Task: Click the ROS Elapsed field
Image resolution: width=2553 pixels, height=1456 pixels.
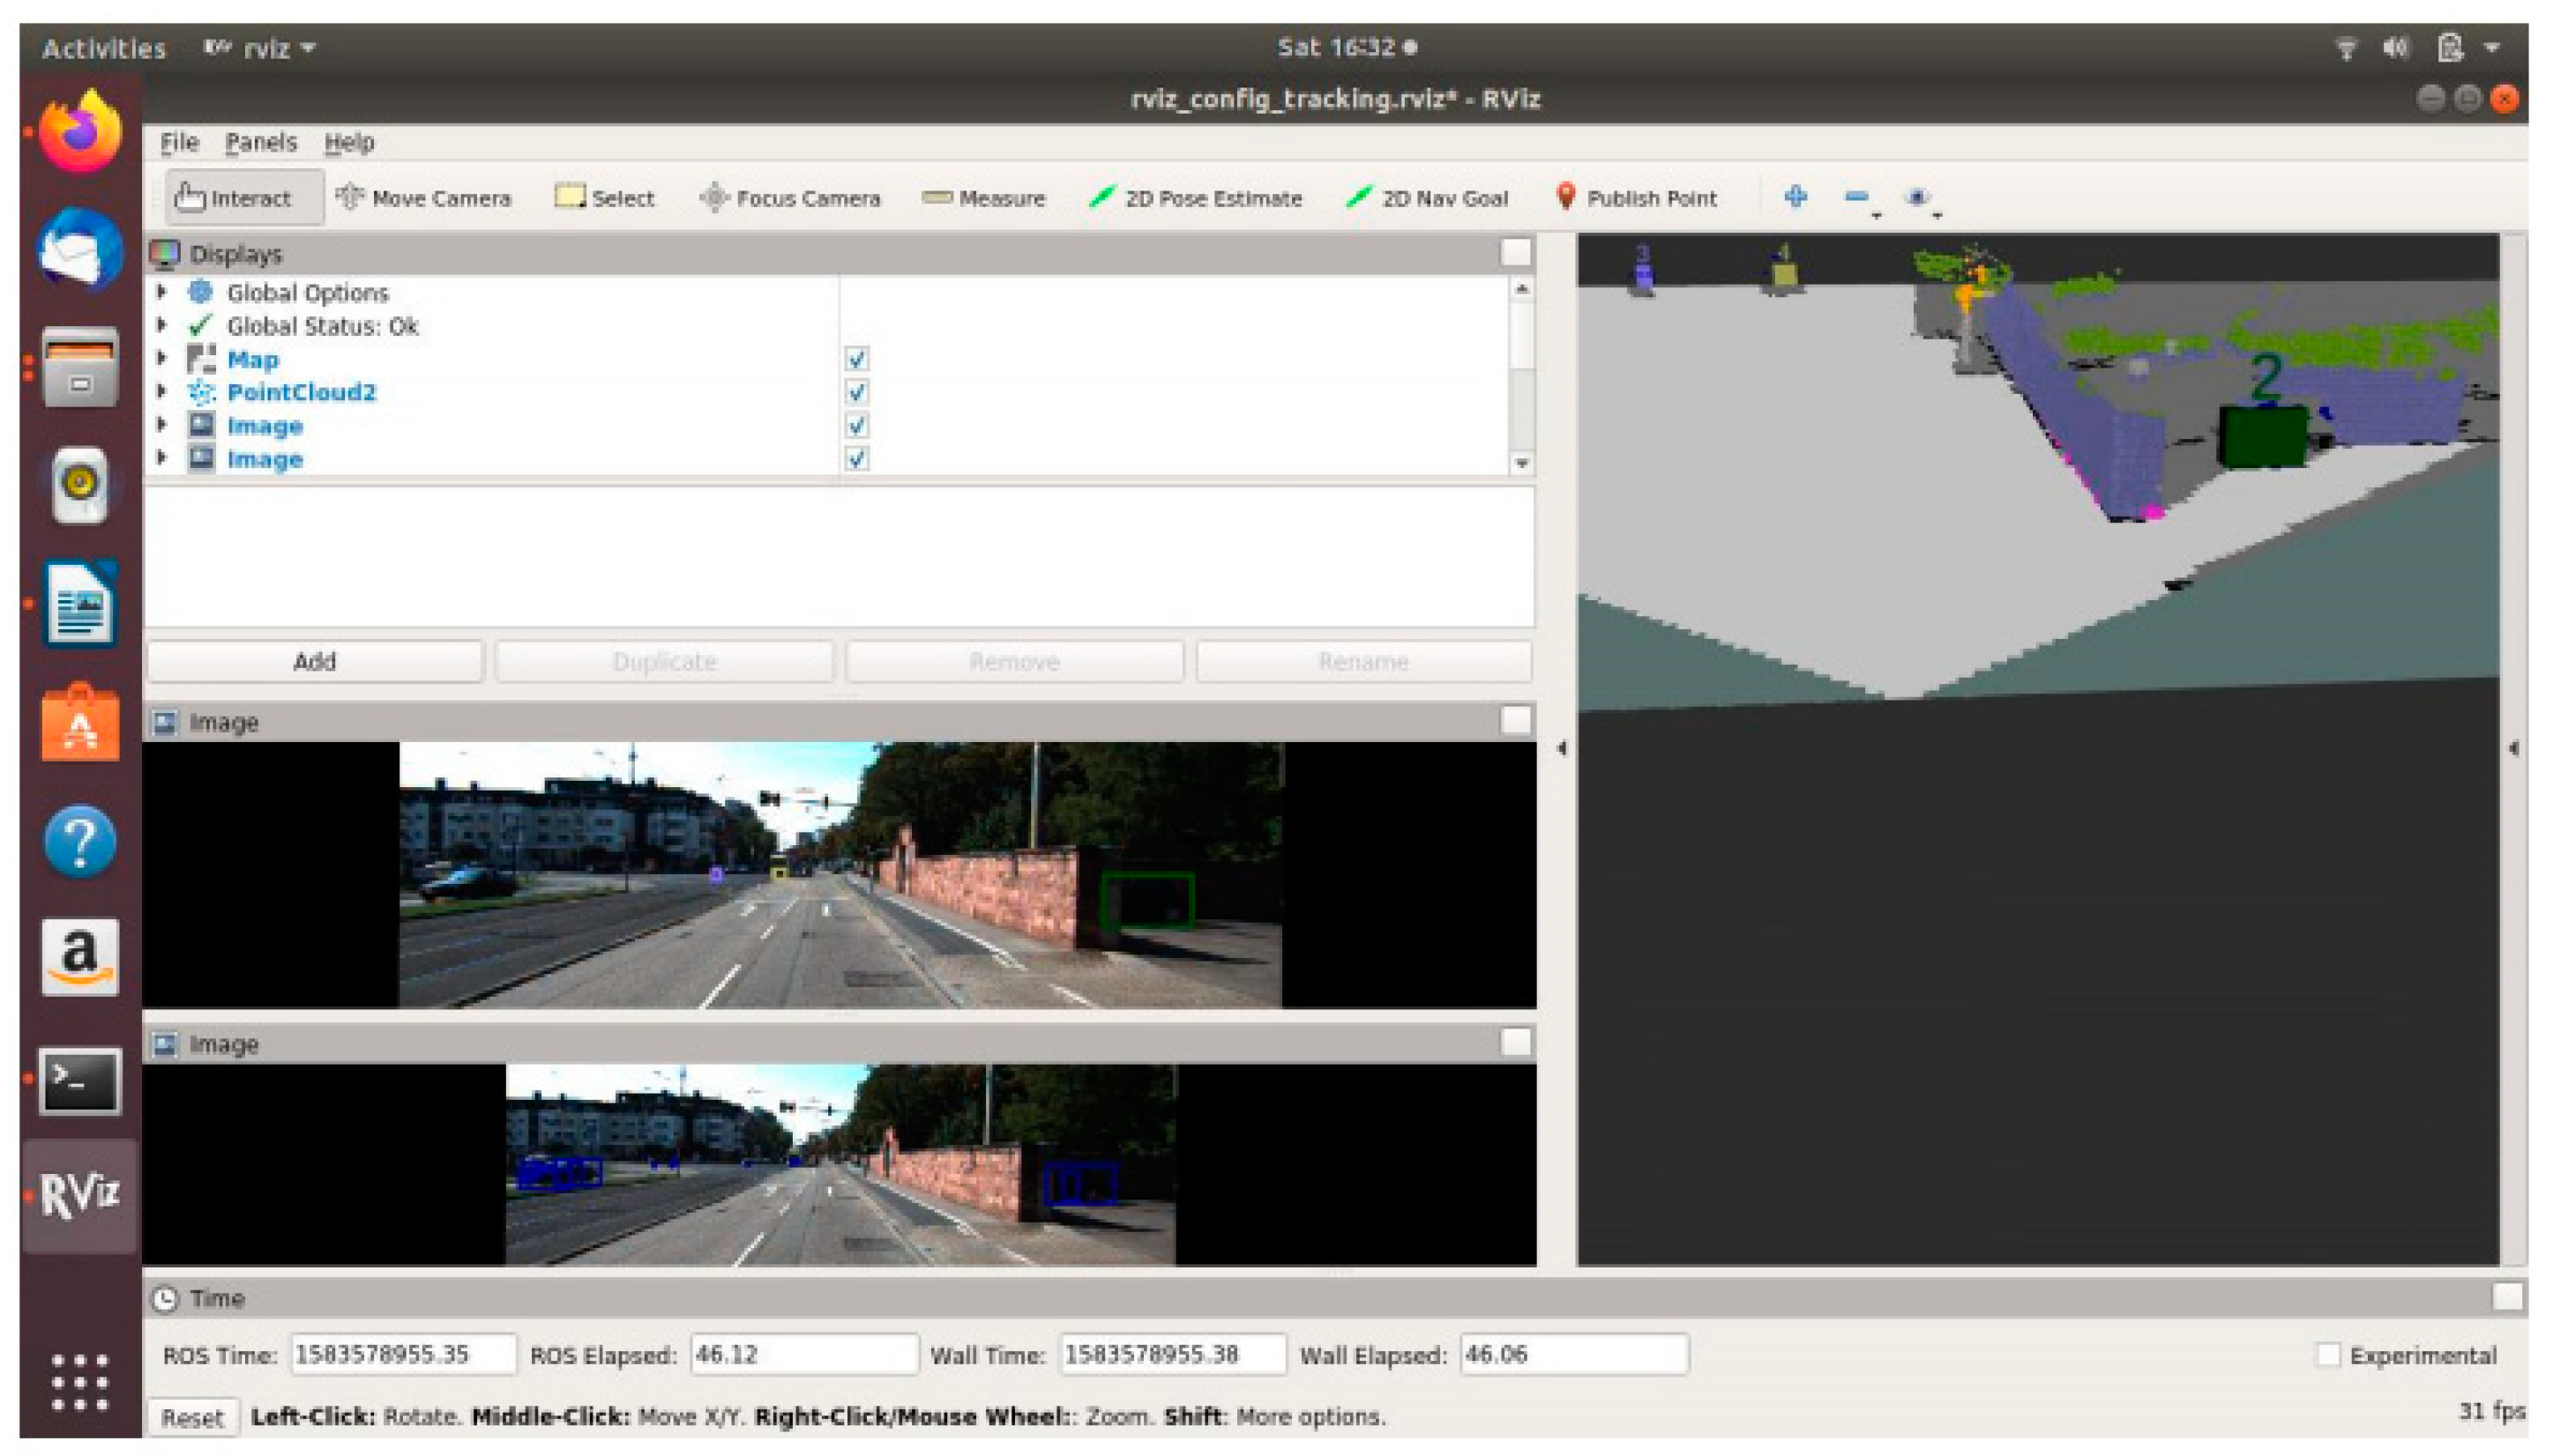Action: [802, 1354]
